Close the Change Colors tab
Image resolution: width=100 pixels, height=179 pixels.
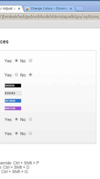[x=71, y=9]
